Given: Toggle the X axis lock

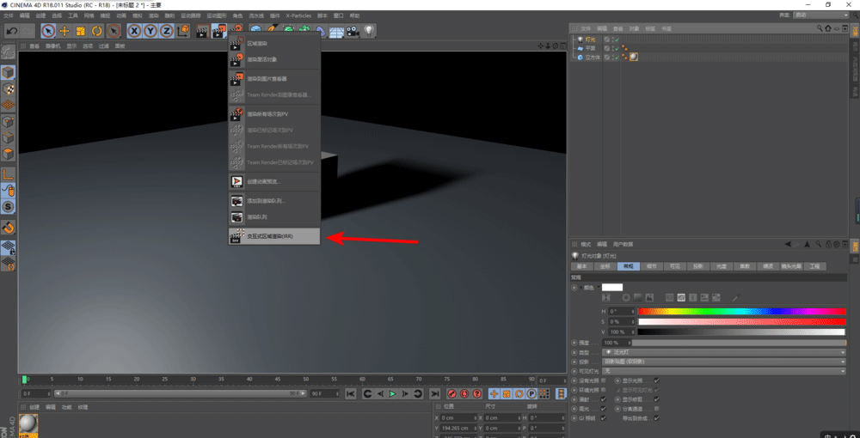Looking at the screenshot, I should (134, 31).
